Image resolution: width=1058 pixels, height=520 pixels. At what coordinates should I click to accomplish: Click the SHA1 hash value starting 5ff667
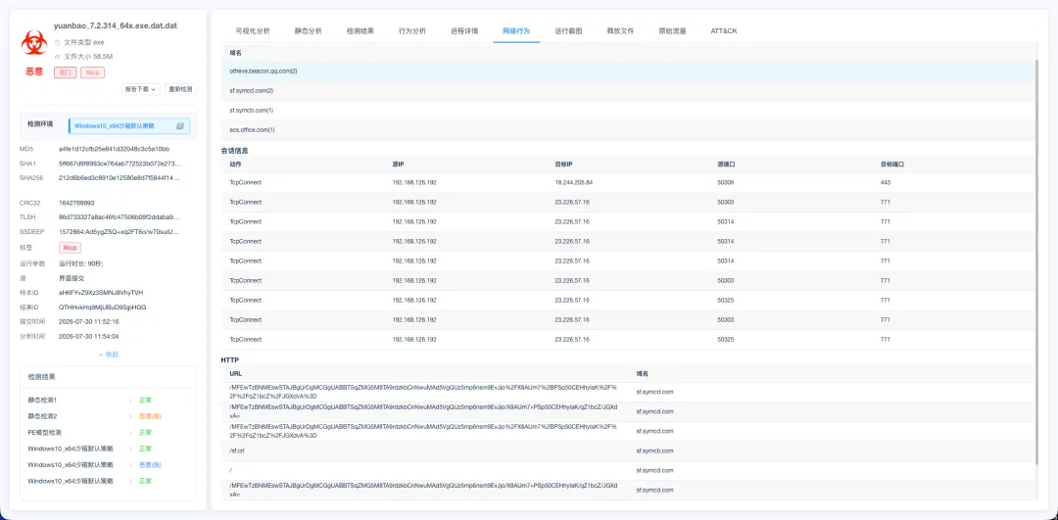(120, 164)
